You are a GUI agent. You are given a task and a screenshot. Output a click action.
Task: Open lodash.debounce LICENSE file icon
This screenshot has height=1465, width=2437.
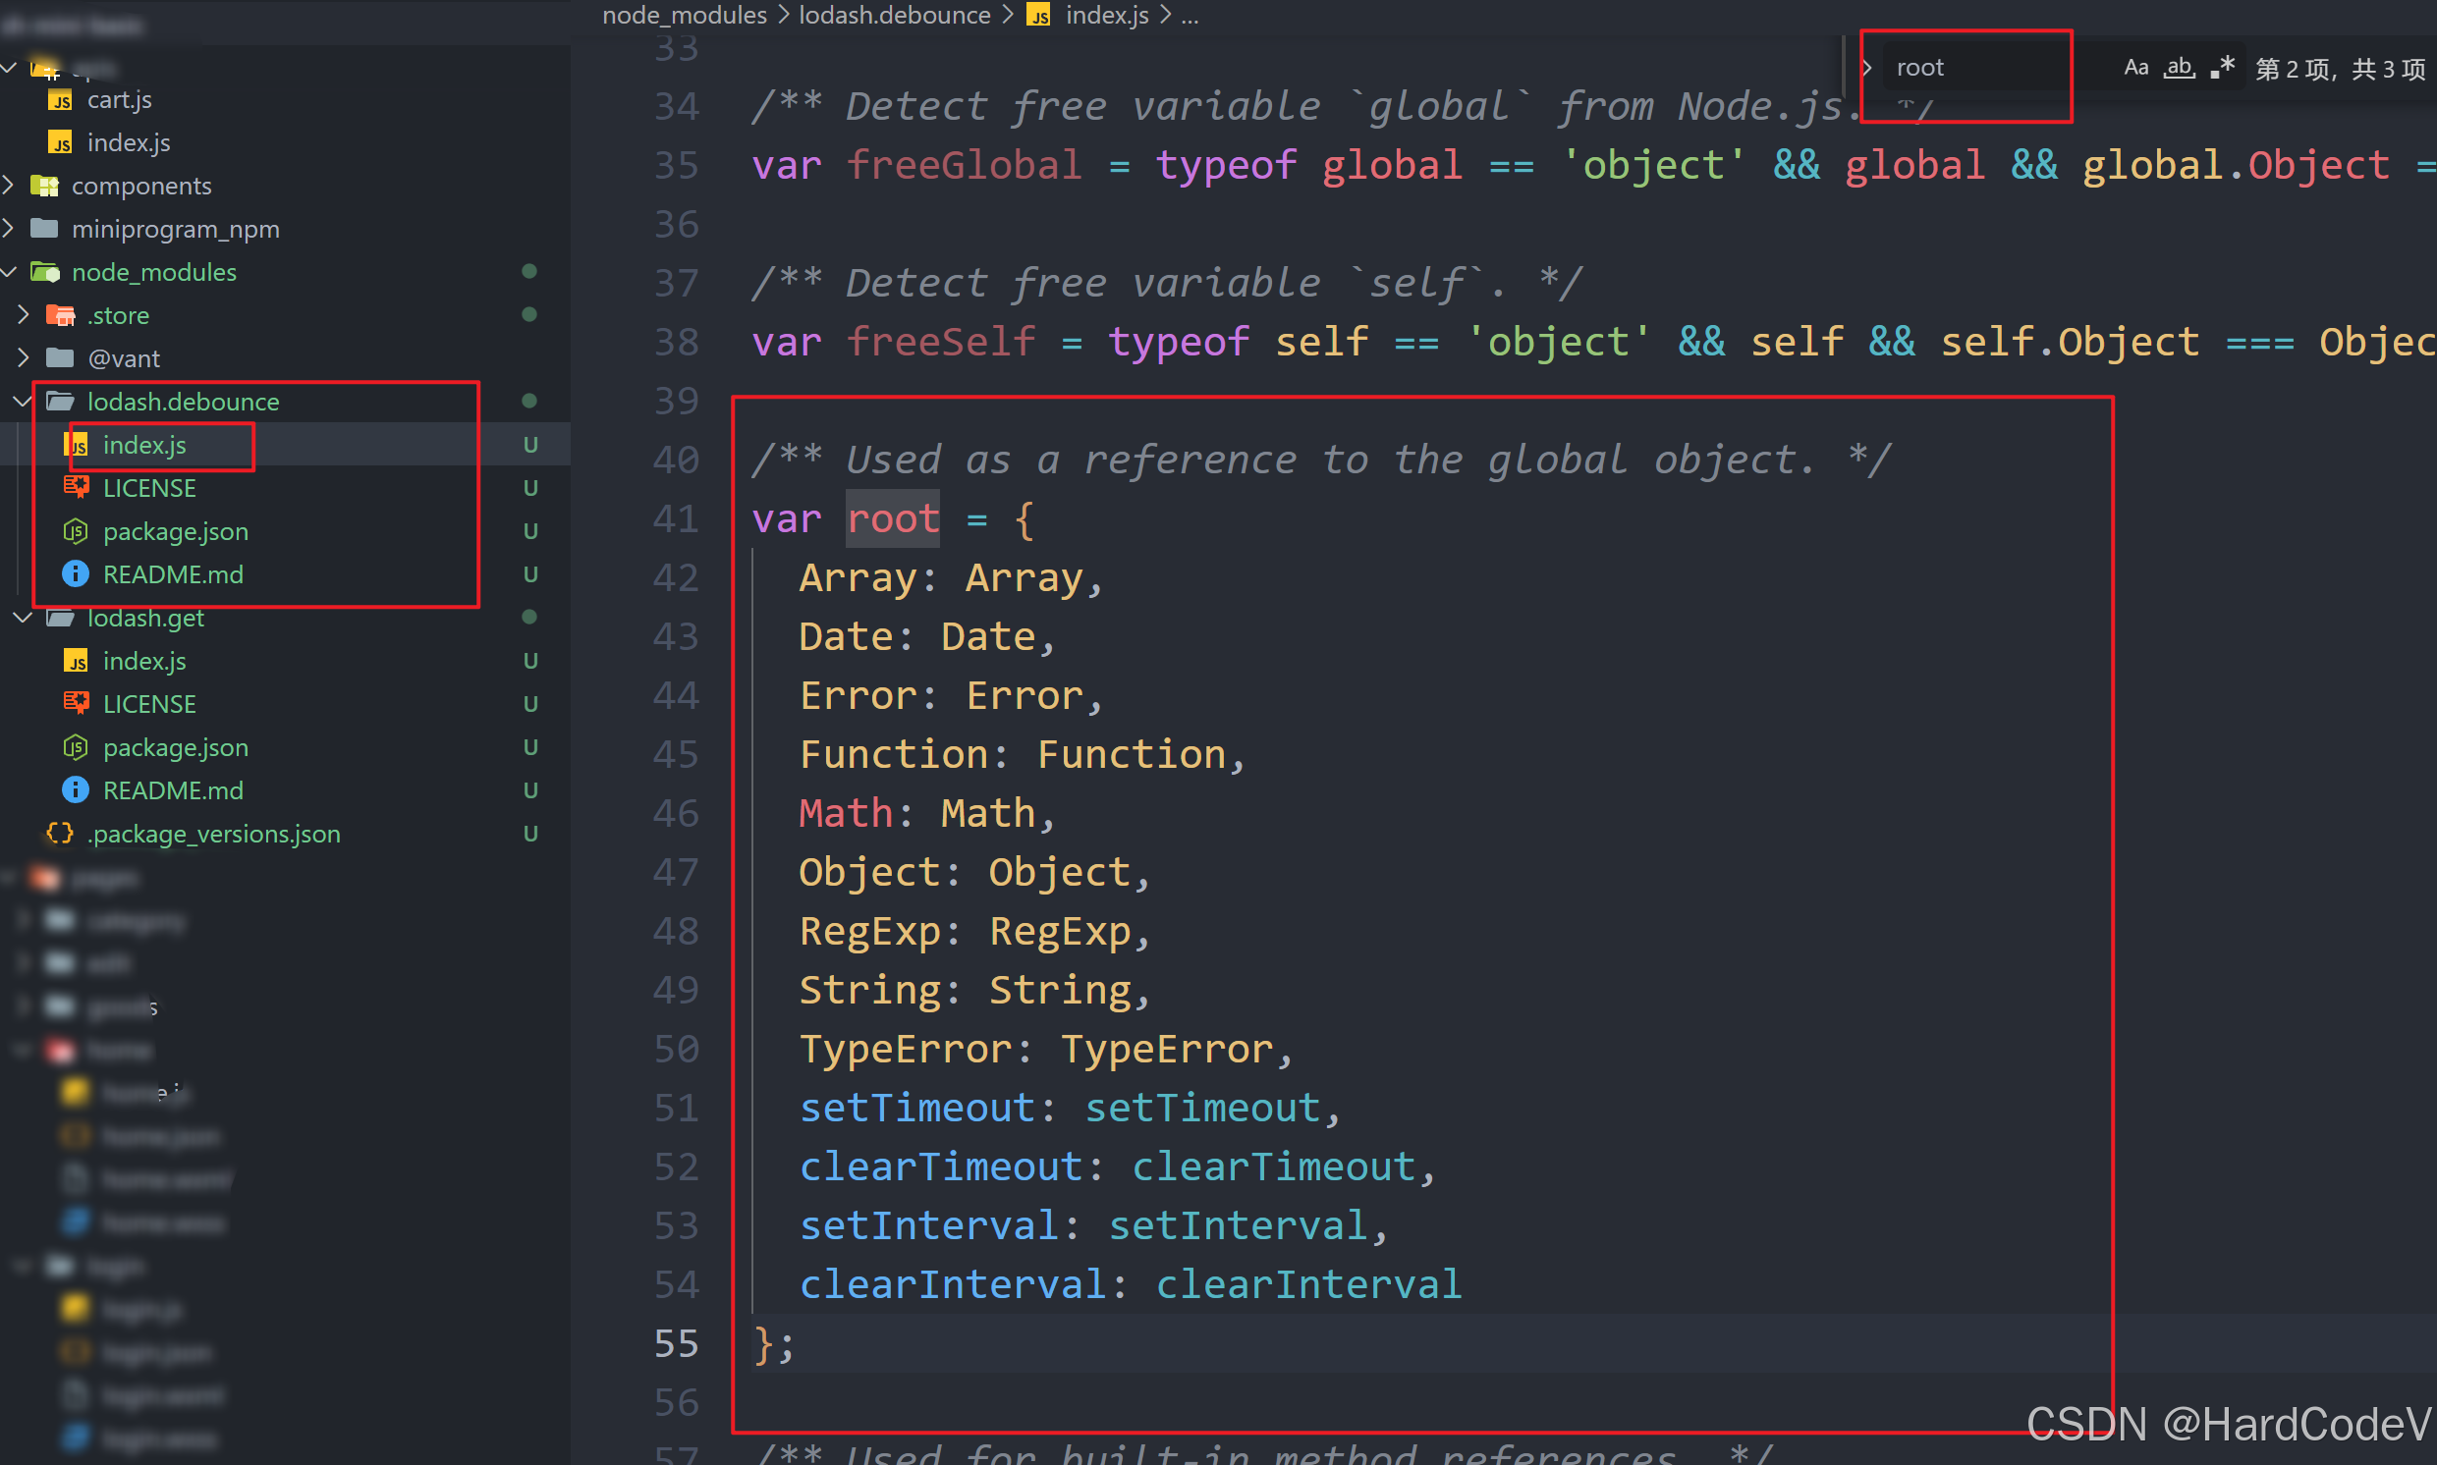tap(76, 488)
